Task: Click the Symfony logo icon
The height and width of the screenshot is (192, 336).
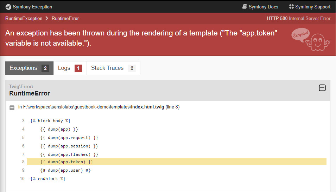Action: (8, 7)
